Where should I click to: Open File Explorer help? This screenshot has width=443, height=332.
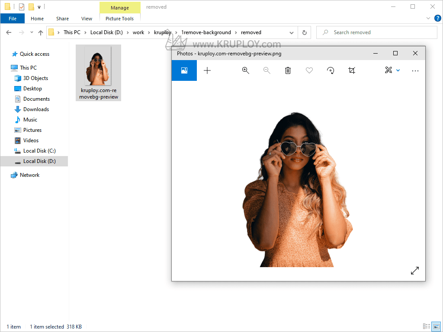click(x=437, y=18)
